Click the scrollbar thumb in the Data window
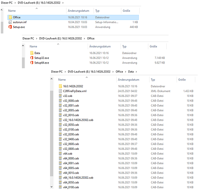Viewport: 200px width, 196px height. point(52,133)
